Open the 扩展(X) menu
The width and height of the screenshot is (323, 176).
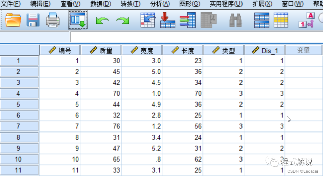point(263,4)
